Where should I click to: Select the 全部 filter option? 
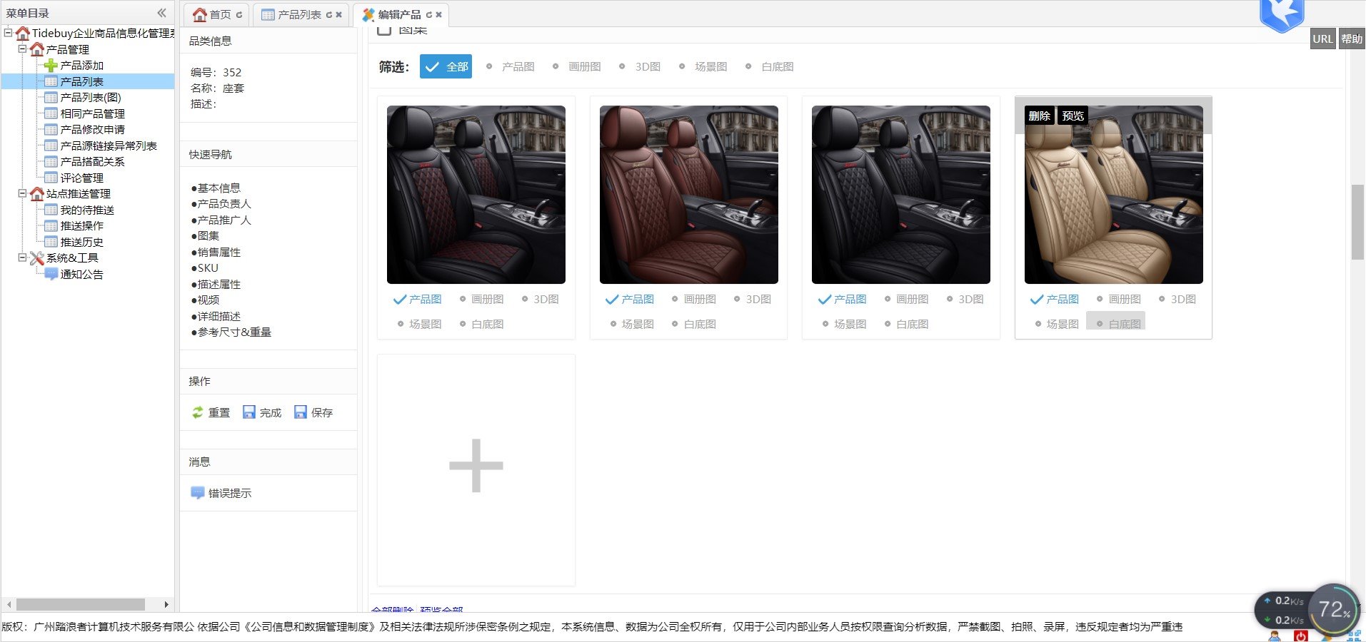pyautogui.click(x=446, y=67)
